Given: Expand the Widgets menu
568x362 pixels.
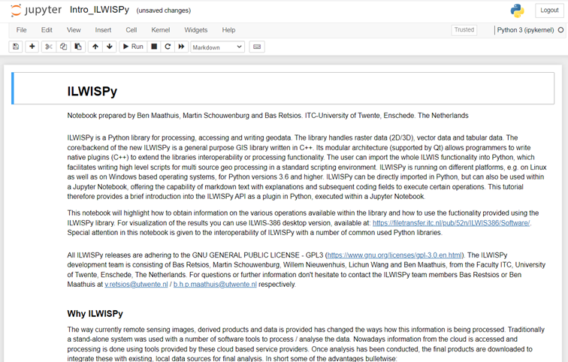Looking at the screenshot, I should [195, 30].
